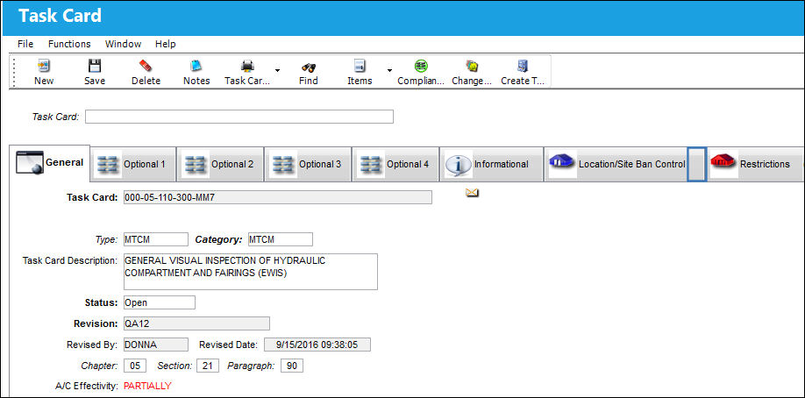Open the Help menu
805x398 pixels.
[166, 44]
